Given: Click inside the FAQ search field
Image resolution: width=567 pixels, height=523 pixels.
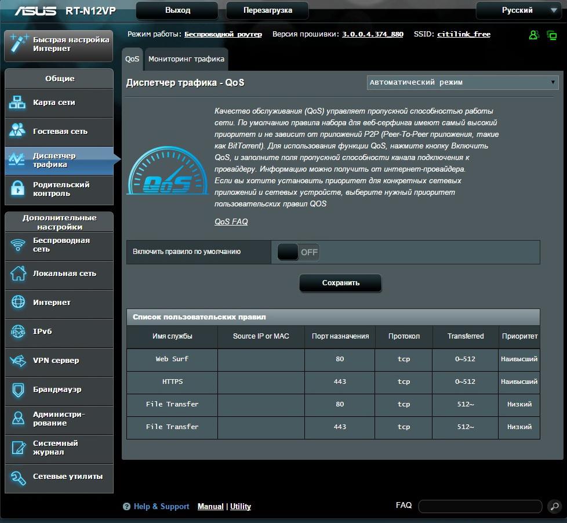Looking at the screenshot, I should 479,506.
